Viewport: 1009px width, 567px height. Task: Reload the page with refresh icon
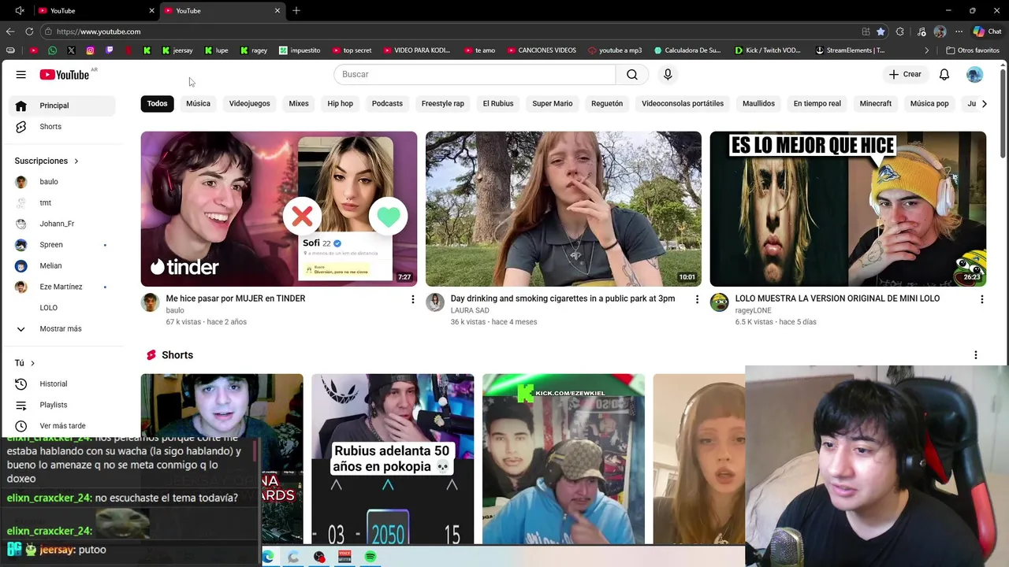(x=29, y=31)
